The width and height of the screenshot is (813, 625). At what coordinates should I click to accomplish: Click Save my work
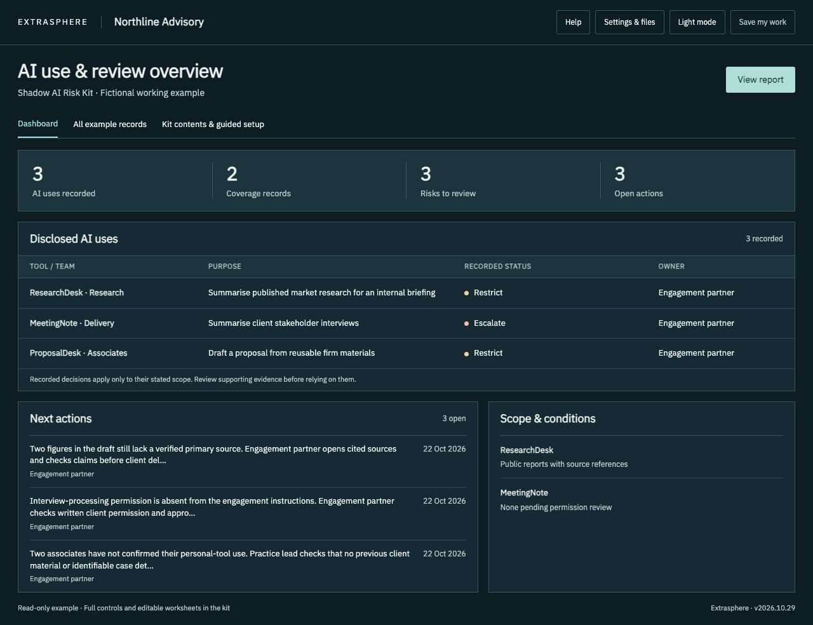pos(762,22)
